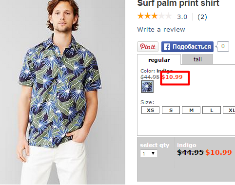The image size is (235, 185).
Task: Open the Write a review link
Action: (161, 30)
